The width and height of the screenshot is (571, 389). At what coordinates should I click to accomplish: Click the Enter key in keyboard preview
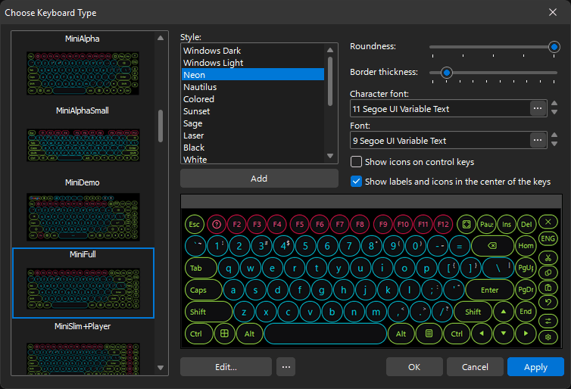489,290
